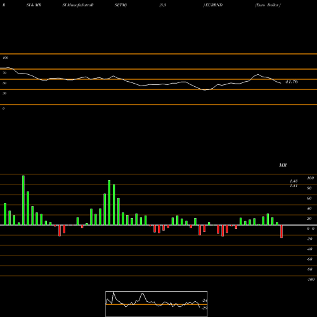Click RSI axis label 30

click(x=4, y=93)
